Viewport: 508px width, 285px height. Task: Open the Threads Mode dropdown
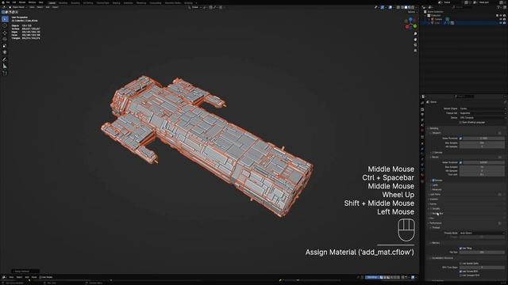(482, 233)
